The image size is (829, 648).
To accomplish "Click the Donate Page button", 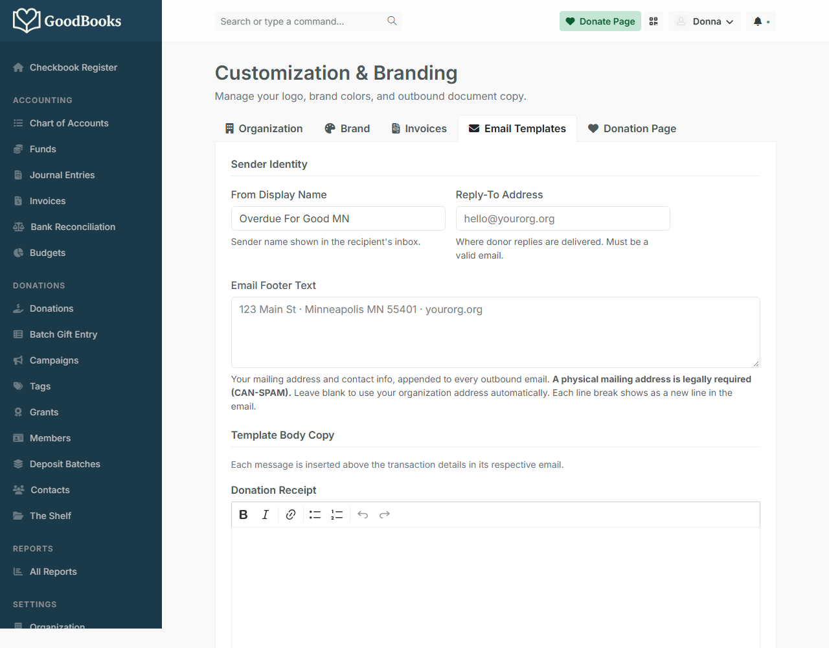I will tap(600, 21).
